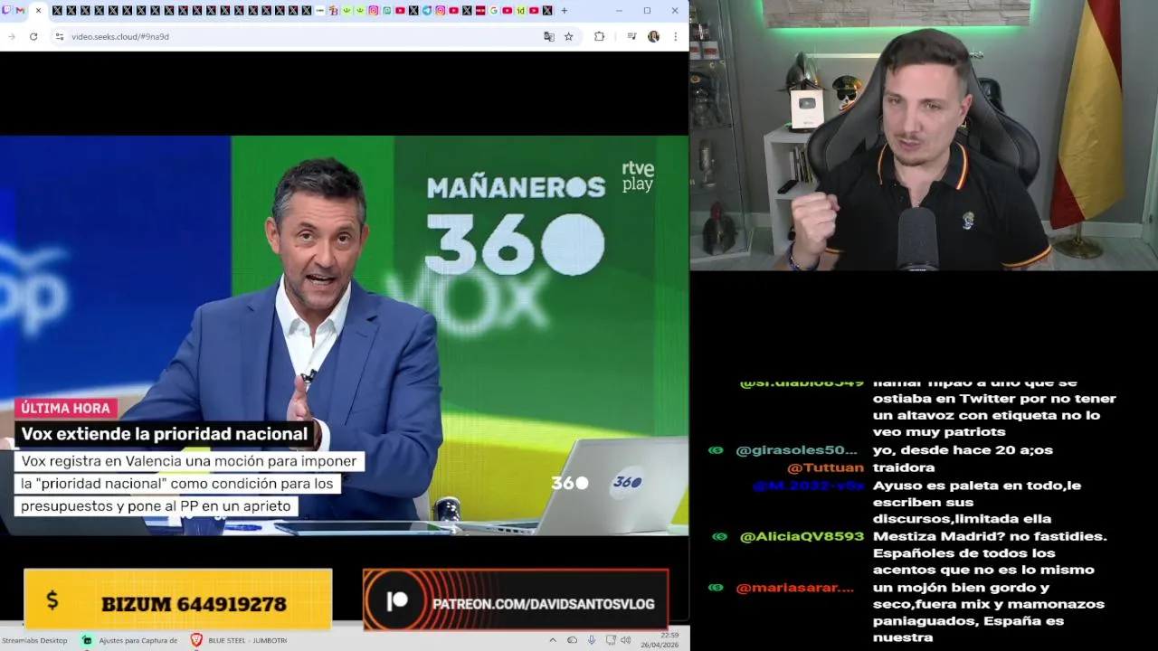Viewport: 1158px width, 651px height.
Task: Open Streamlabs Desktop from the taskbar
Action: (x=34, y=640)
